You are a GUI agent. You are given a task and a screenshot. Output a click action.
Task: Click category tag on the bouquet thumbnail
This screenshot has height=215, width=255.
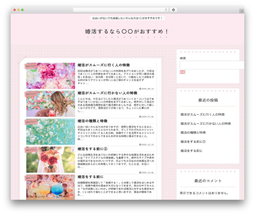click(31, 150)
